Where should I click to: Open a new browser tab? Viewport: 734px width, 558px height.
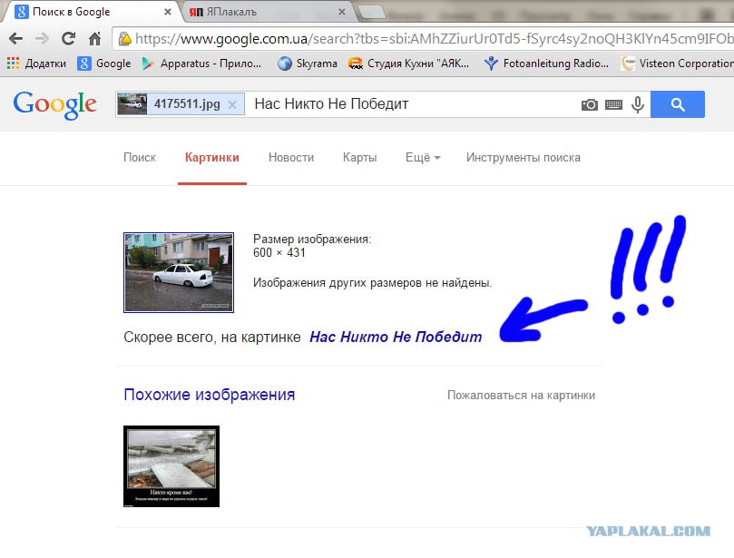[x=372, y=12]
